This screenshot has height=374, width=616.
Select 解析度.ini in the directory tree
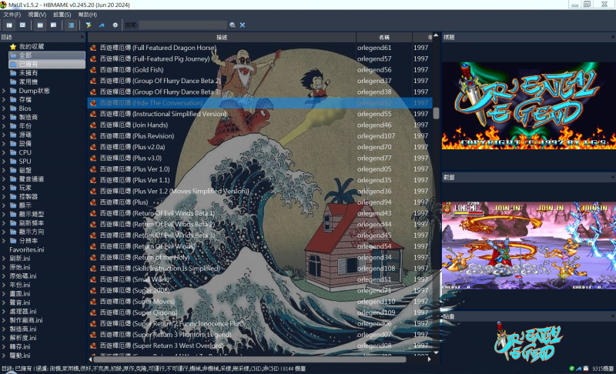[x=23, y=338]
